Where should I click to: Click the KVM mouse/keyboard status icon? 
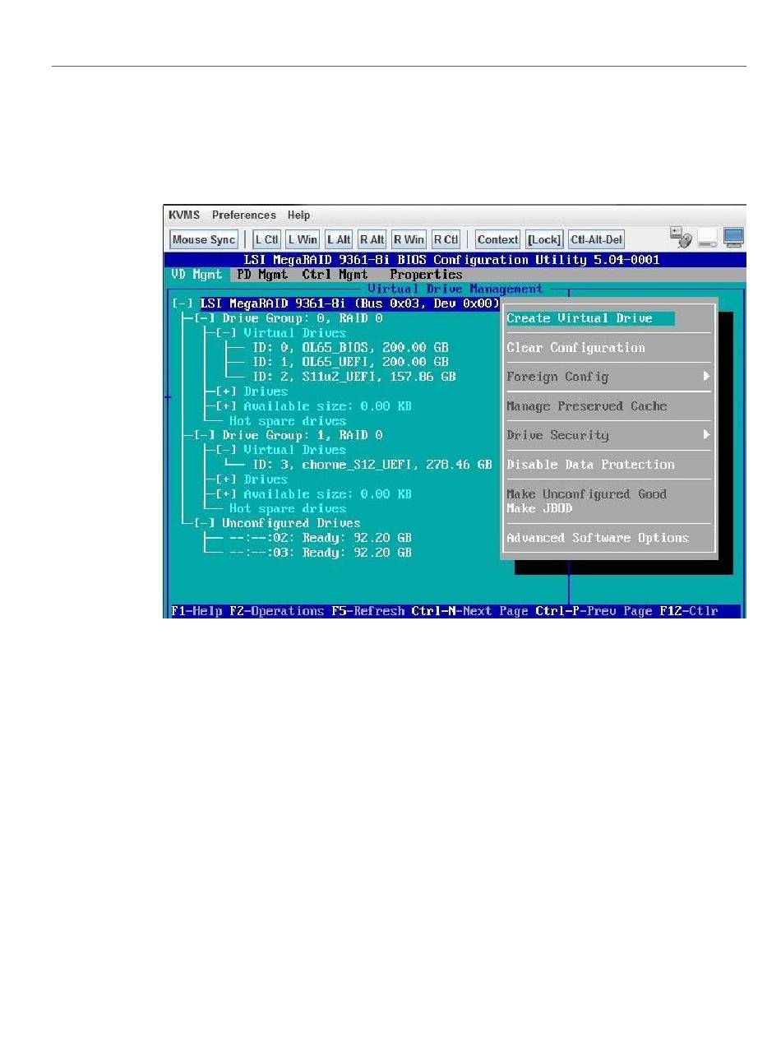(680, 238)
